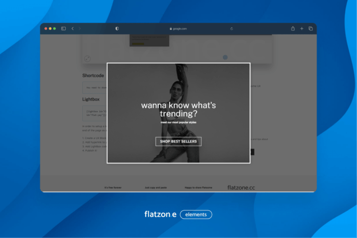
Task: Reload the page with refresh icon
Action: click(232, 29)
